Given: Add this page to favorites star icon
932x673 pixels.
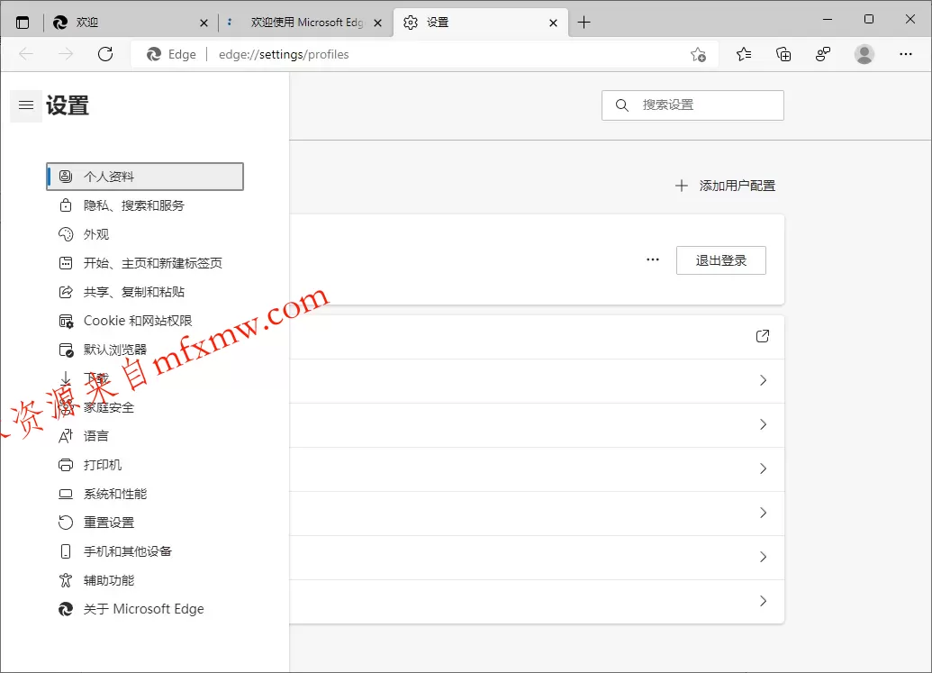Looking at the screenshot, I should tap(699, 55).
